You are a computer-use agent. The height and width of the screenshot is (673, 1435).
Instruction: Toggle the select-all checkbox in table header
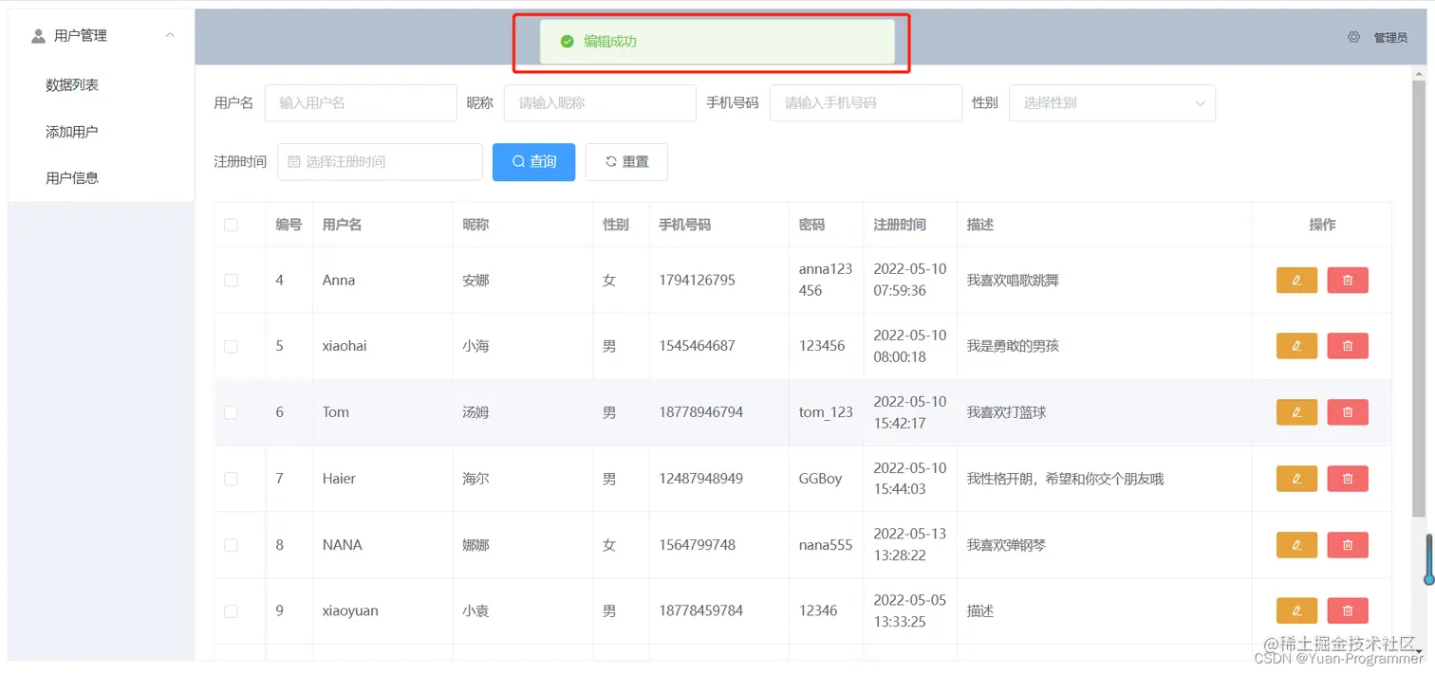click(231, 225)
